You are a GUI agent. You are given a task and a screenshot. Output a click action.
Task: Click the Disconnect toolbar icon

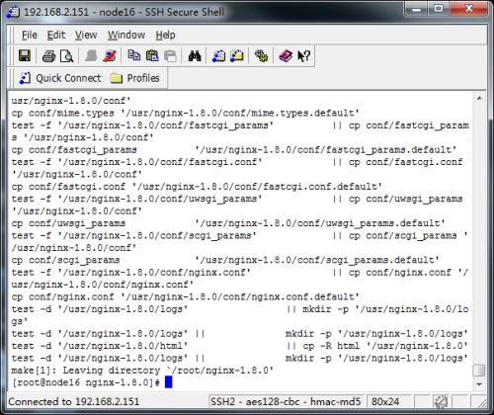109,56
